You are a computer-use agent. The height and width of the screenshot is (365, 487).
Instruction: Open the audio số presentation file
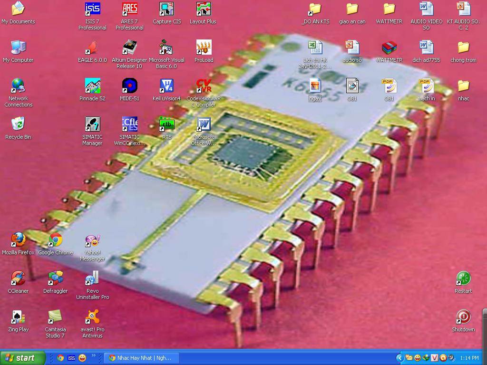tap(352, 47)
